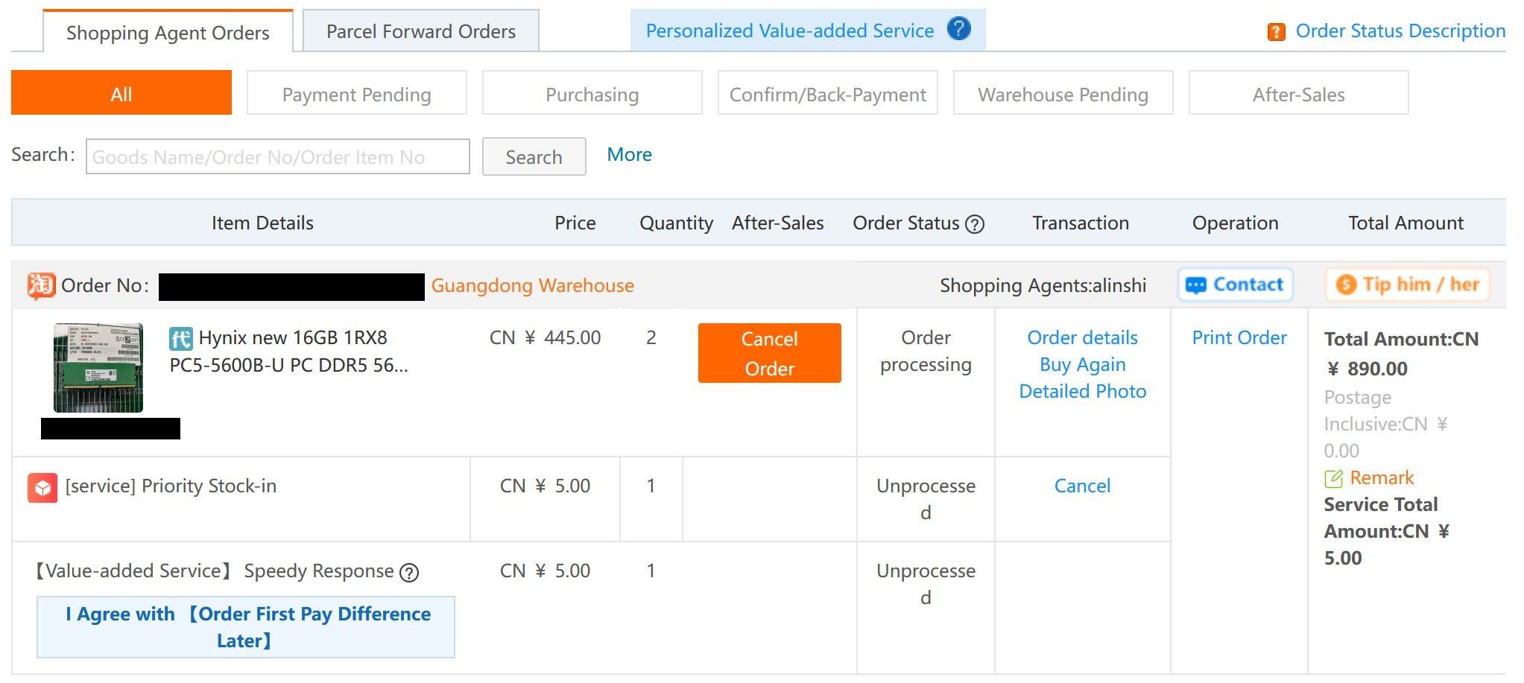Expand More search options
The image size is (1524, 683).
pyautogui.click(x=629, y=155)
